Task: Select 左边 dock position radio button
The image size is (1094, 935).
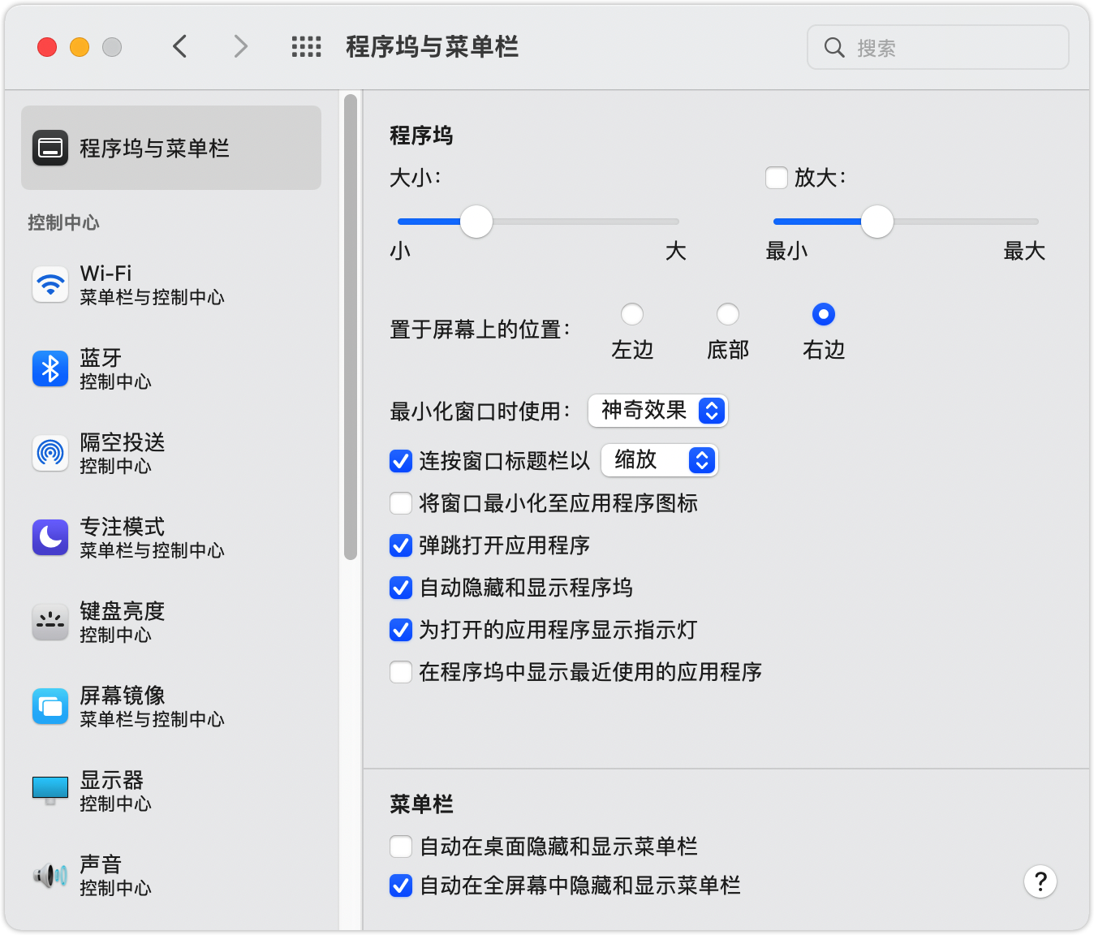Action: point(631,314)
